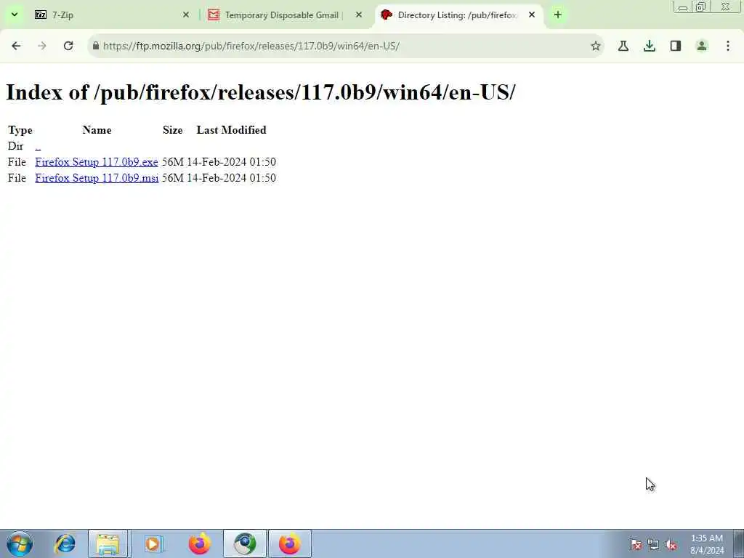Click the muted volume tray icon
This screenshot has width=744, height=558.
click(x=671, y=544)
